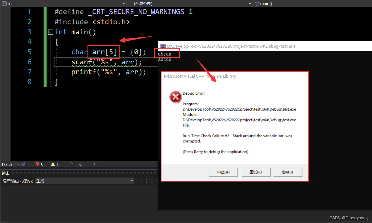372x223 pixels.
Task: Click line number 2 in the editor
Action: (29, 22)
